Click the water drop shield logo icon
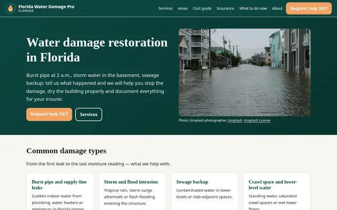 pyautogui.click(x=11, y=8)
